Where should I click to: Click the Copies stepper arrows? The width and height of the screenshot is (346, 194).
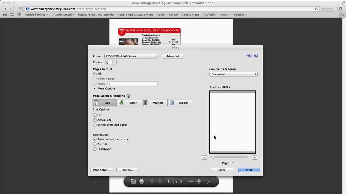[115, 63]
